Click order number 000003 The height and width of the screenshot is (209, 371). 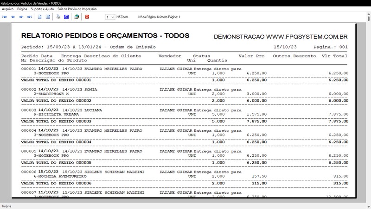(x=29, y=110)
